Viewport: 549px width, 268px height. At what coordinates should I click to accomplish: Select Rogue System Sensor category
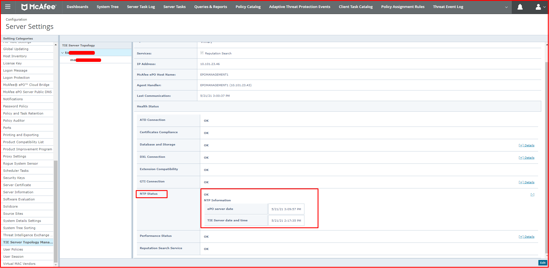click(x=27, y=163)
